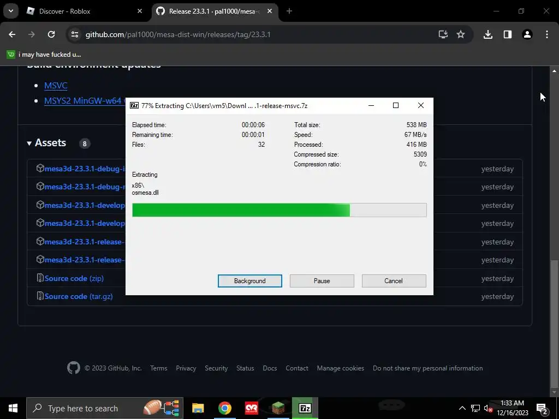Click the extraction progress bar

click(279, 210)
